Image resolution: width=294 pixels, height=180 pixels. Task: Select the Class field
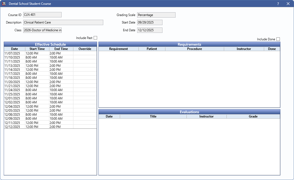click(x=42, y=30)
